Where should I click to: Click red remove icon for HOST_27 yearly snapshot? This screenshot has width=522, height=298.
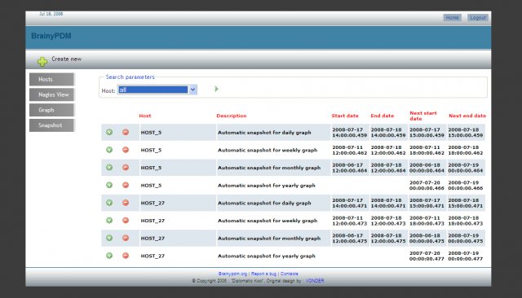126,256
